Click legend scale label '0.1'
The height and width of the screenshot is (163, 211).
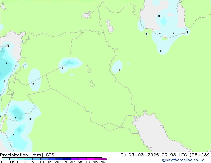4,162
